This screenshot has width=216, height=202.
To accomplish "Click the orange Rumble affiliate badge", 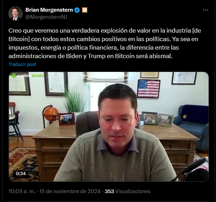I will (x=85, y=10).
